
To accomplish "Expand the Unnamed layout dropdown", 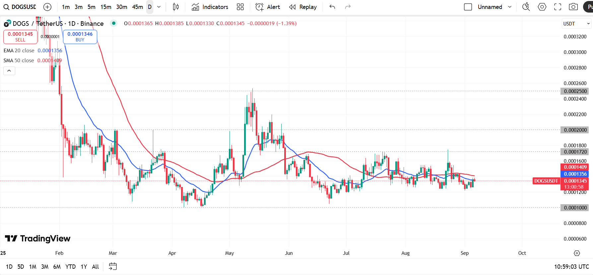I will point(510,7).
